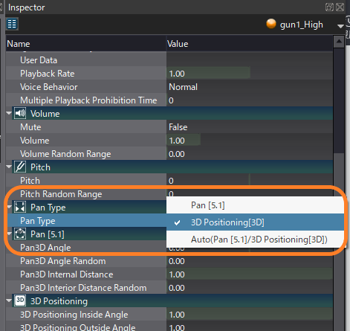This screenshot has height=331, width=350.
Task: Select the Mute row label
Action: click(x=30, y=127)
